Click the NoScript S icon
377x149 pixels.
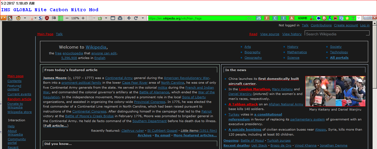[10, 18]
